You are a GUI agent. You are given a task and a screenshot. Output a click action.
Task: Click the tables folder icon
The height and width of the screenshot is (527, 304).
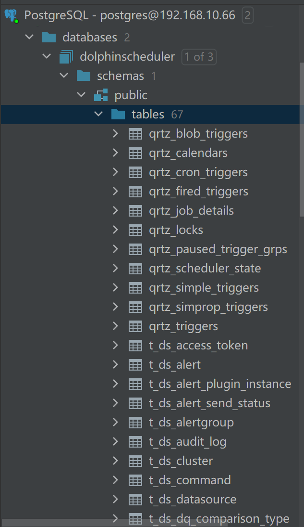[x=118, y=115]
